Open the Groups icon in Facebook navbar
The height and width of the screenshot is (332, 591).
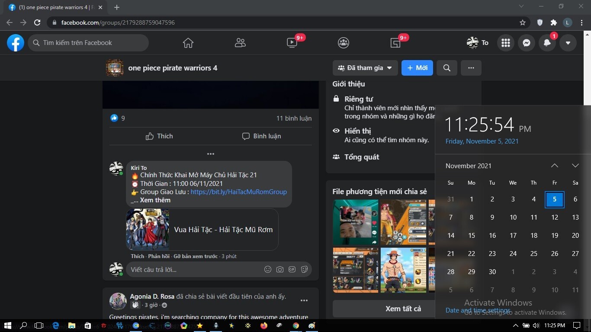344,43
